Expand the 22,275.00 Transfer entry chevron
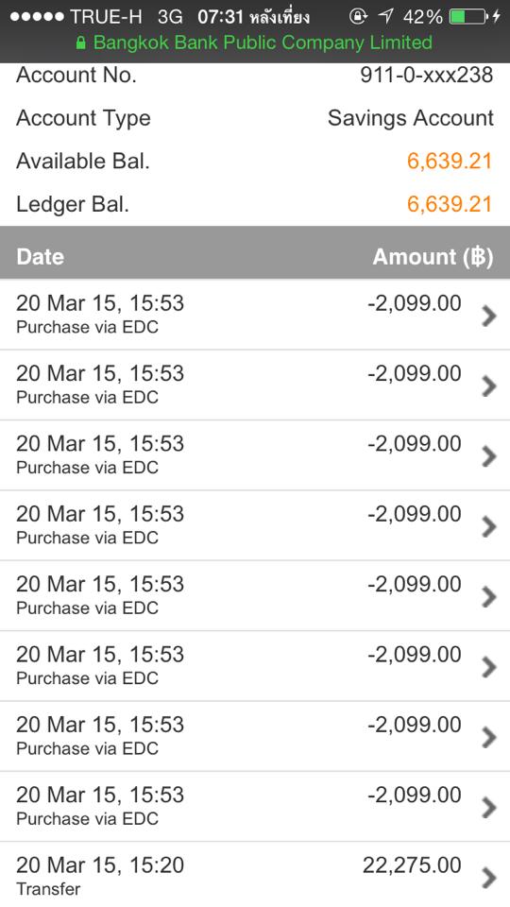Viewport: 510px width, 907px height. point(489,878)
